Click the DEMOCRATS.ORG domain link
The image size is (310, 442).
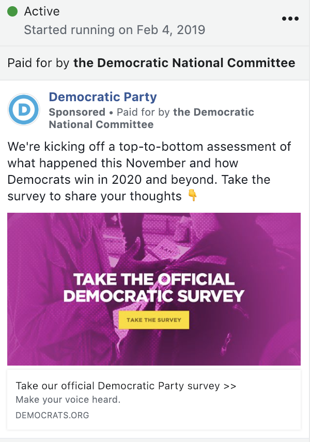click(x=52, y=415)
